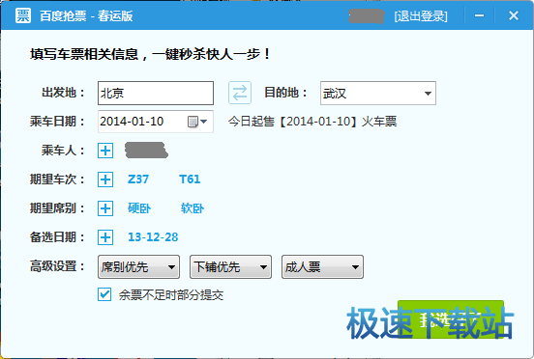The image size is (534, 359).
Task: Toggle 余票不足时部分提交 checkbox
Action: point(104,294)
